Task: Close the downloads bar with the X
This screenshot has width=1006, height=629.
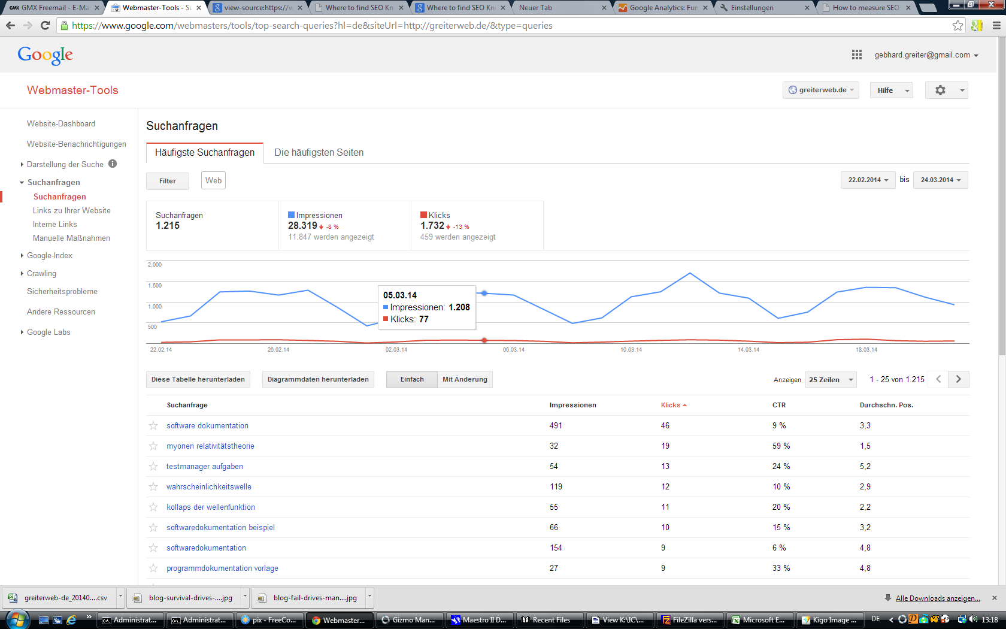Action: (x=995, y=598)
